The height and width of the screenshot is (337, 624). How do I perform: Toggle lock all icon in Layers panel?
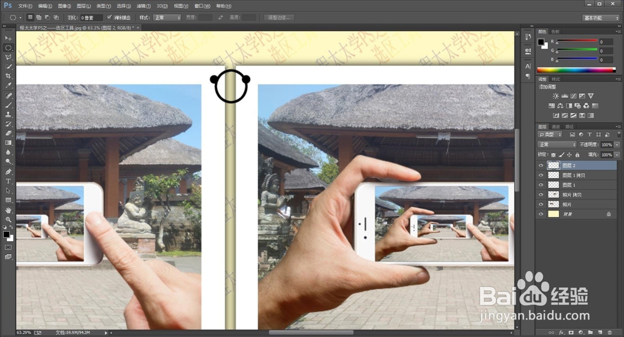577,155
